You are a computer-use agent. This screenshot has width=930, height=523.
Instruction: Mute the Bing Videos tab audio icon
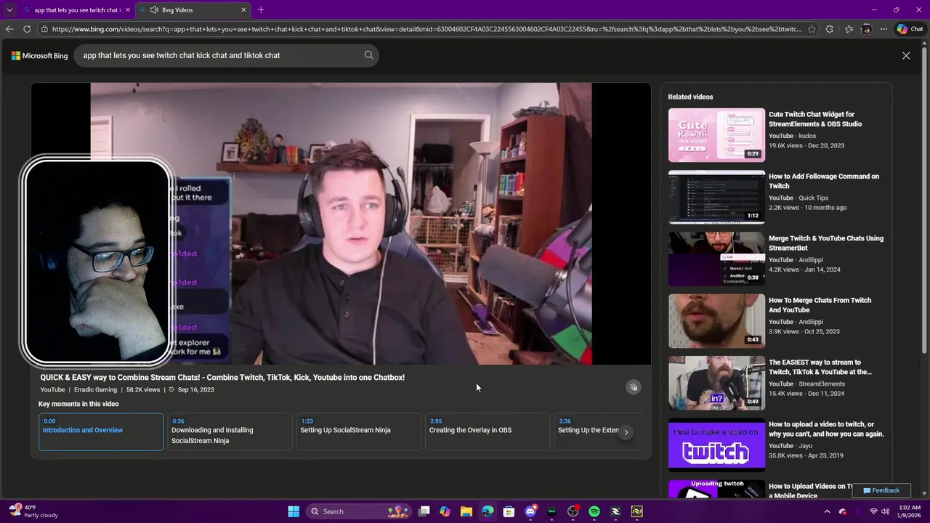(x=154, y=10)
